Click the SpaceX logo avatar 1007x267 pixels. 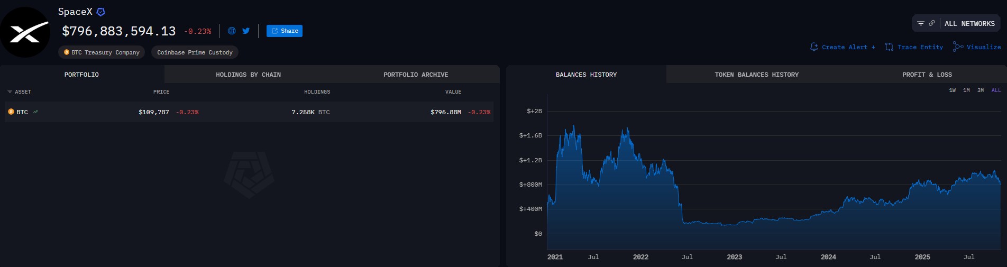pyautogui.click(x=25, y=33)
